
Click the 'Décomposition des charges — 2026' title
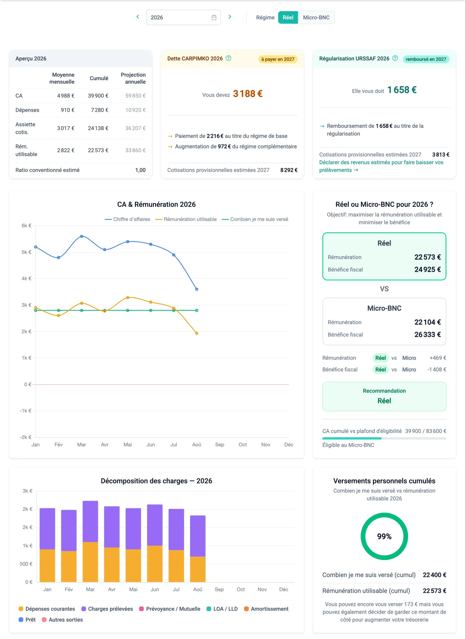156,481
